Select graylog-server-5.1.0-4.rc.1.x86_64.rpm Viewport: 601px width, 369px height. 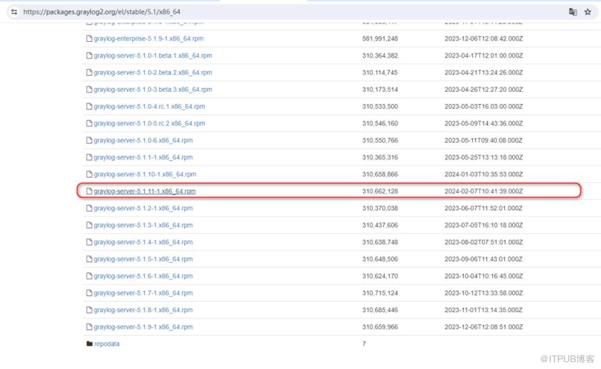[149, 106]
